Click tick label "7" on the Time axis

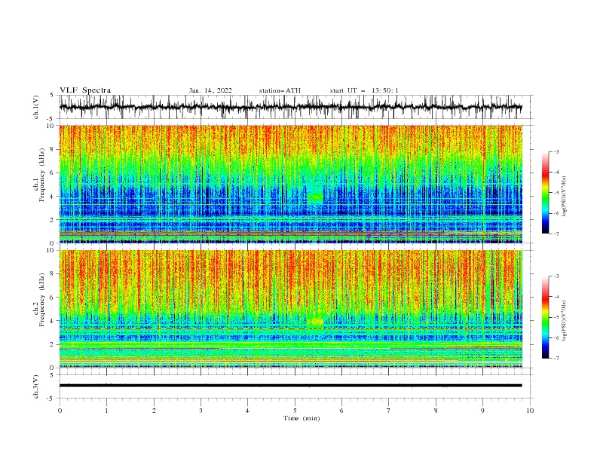389,411
